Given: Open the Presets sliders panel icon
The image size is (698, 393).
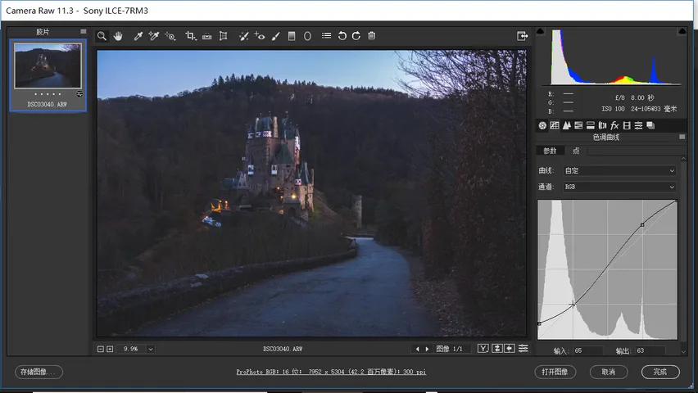Looking at the screenshot, I should tap(638, 125).
